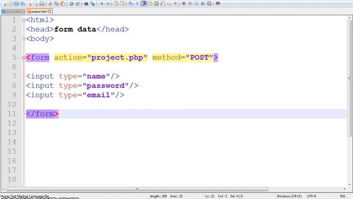The image size is (353, 199).
Task: Click the "UTF-8" encoding status entry
Action: pyautogui.click(x=312, y=196)
